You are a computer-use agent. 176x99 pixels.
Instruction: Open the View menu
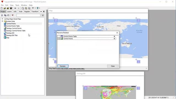pos(12,5)
